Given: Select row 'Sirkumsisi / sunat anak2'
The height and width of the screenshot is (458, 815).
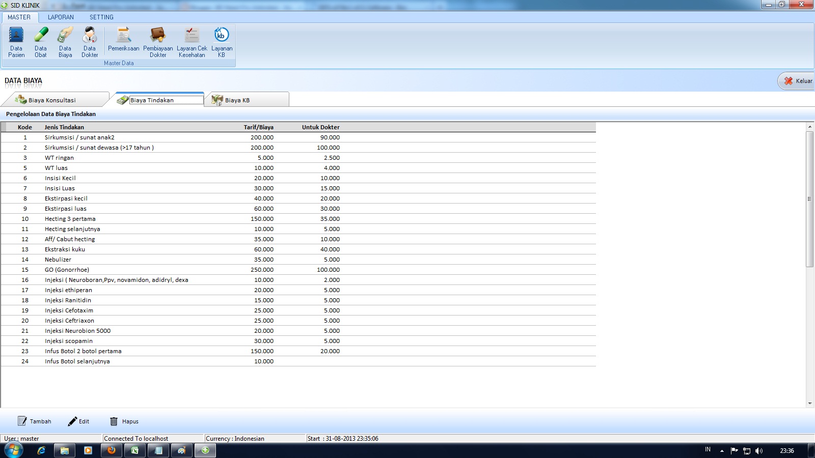Looking at the screenshot, I should (x=298, y=137).
